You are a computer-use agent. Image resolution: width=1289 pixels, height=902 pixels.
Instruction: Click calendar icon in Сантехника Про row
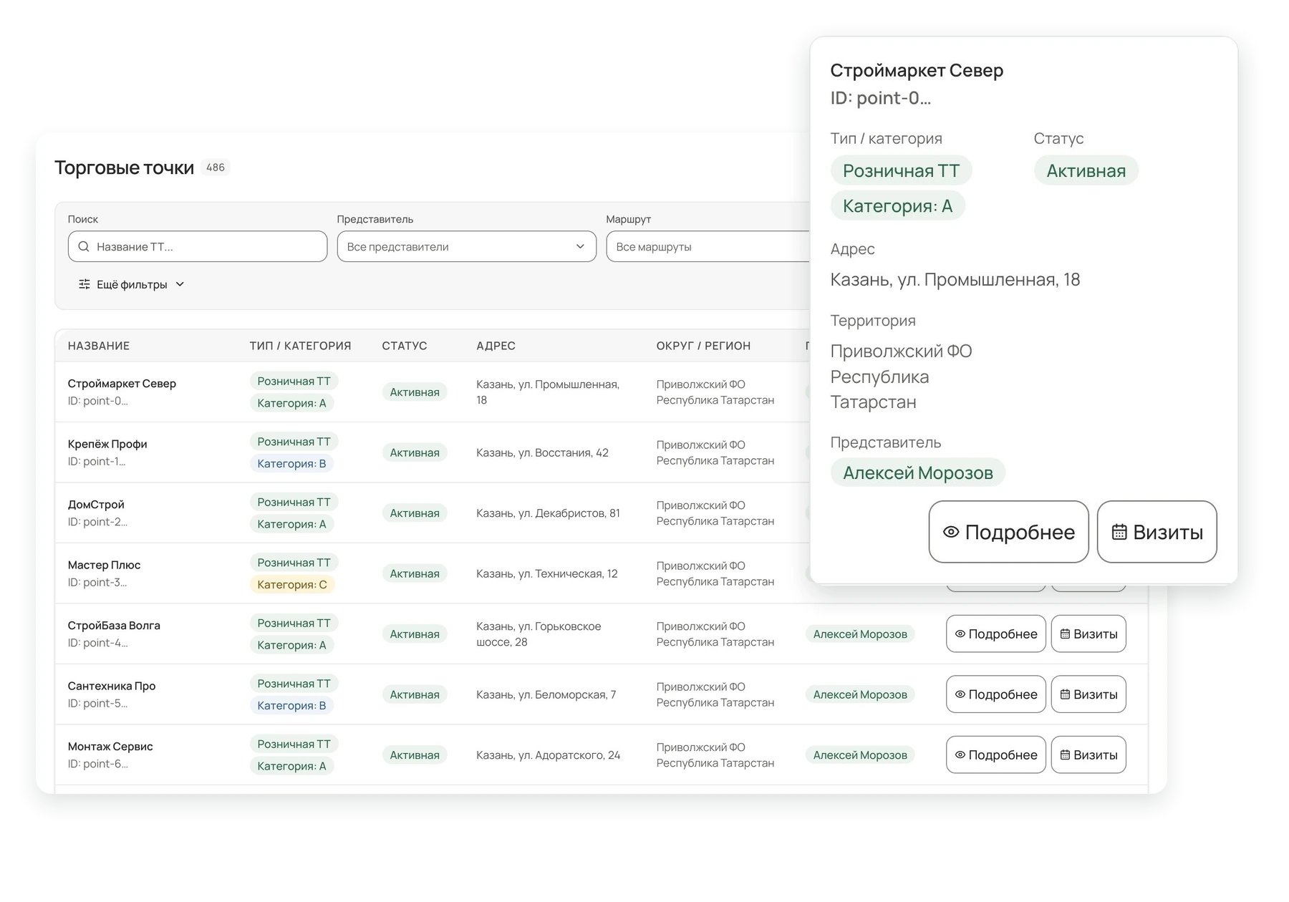coord(1065,694)
